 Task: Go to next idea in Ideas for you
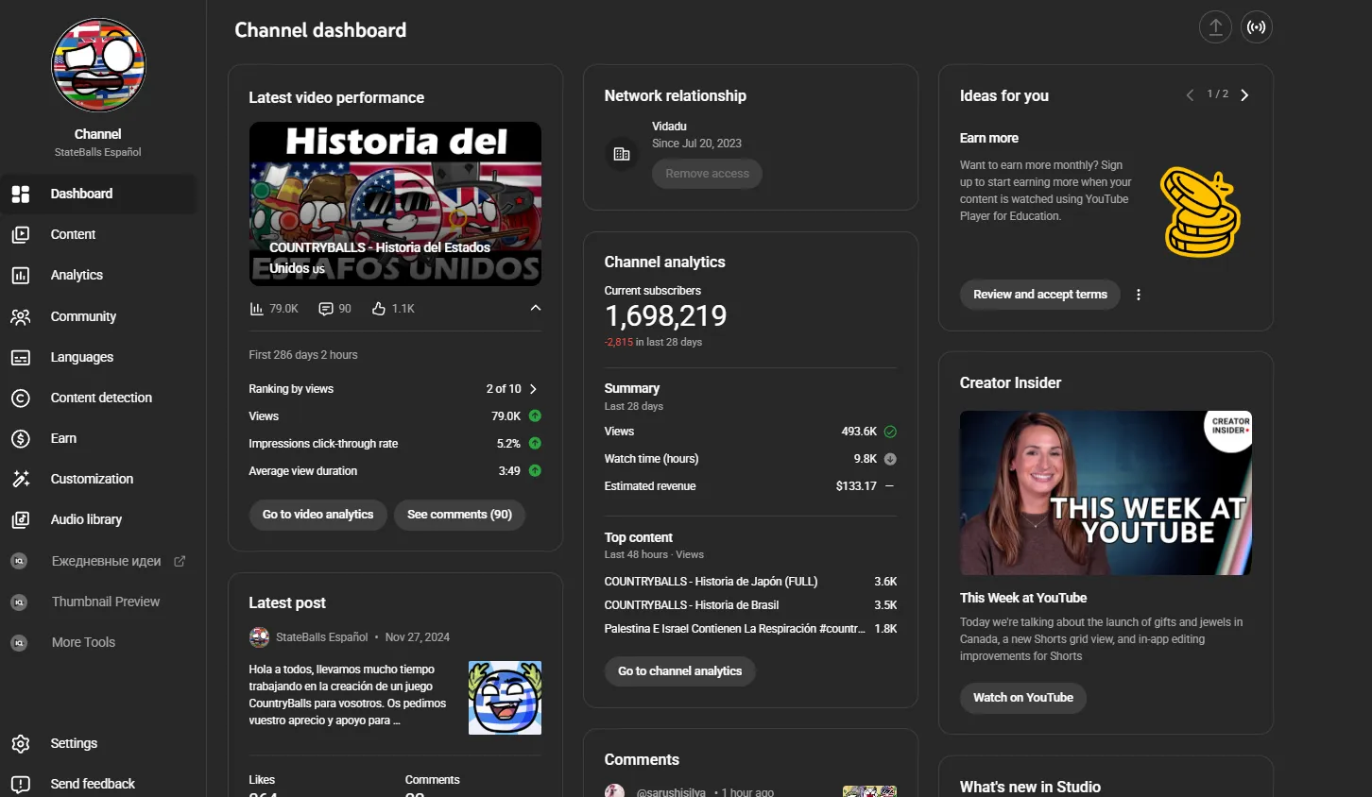[1244, 95]
